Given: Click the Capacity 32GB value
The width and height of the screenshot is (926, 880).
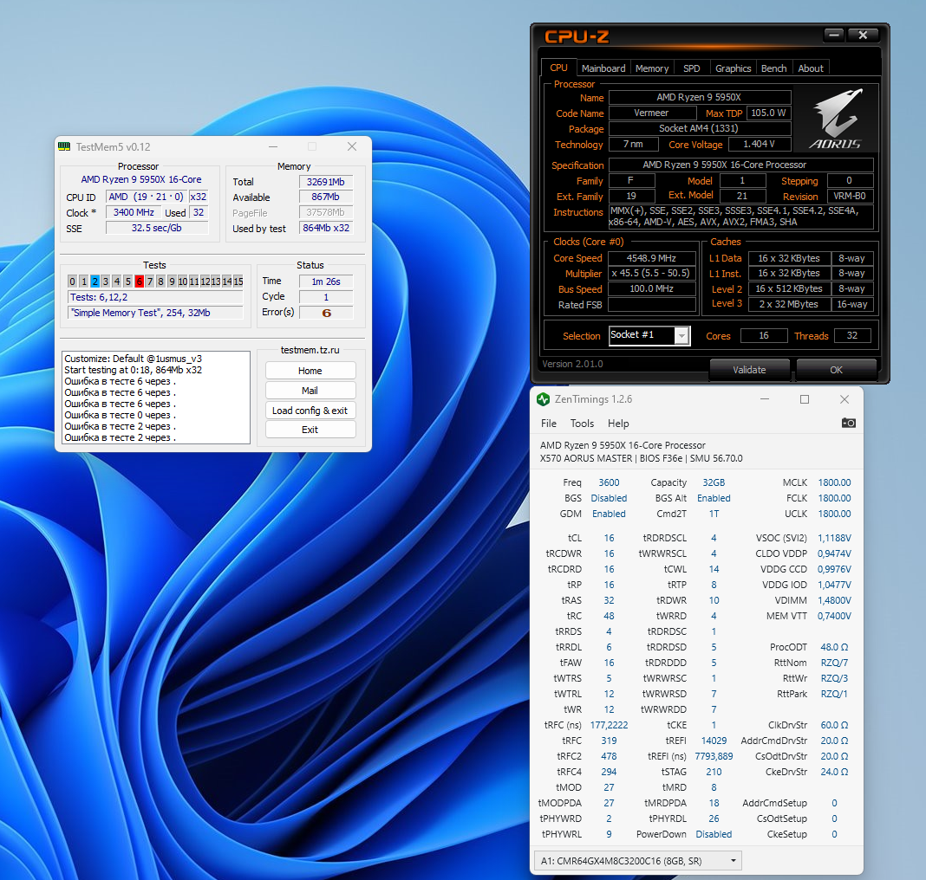Looking at the screenshot, I should pos(714,482).
